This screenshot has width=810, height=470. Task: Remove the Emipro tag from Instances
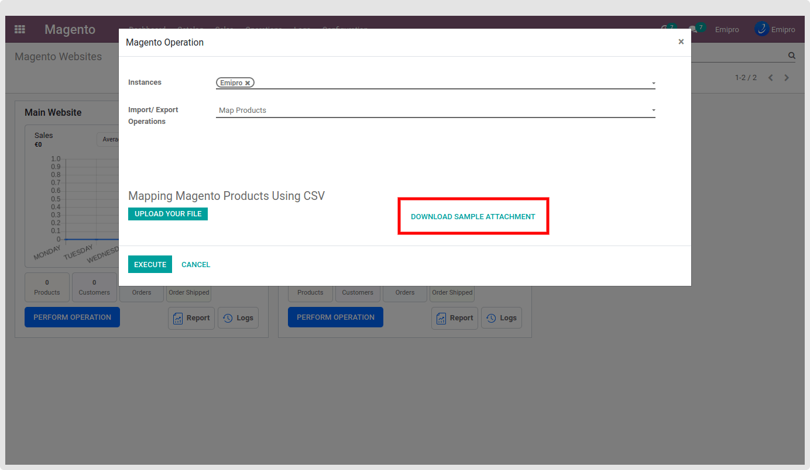click(248, 83)
